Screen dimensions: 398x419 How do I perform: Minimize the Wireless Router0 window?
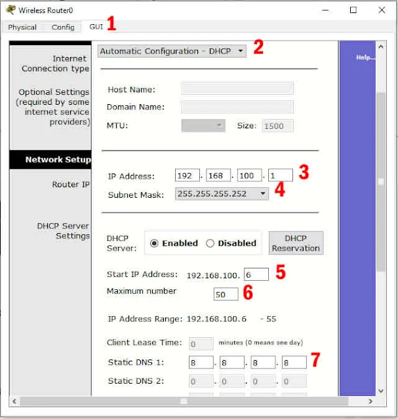click(325, 10)
